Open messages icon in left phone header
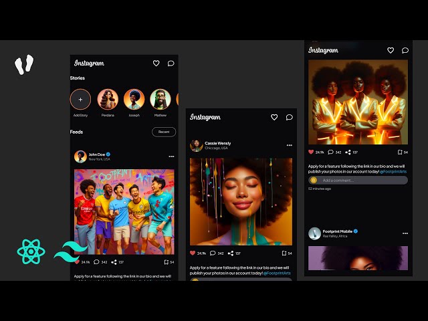Image resolution: width=428 pixels, height=321 pixels. [x=171, y=64]
